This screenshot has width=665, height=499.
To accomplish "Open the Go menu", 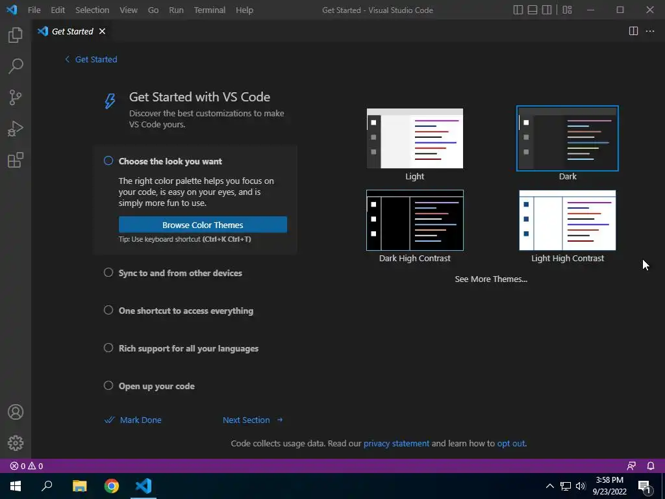I will click(153, 10).
